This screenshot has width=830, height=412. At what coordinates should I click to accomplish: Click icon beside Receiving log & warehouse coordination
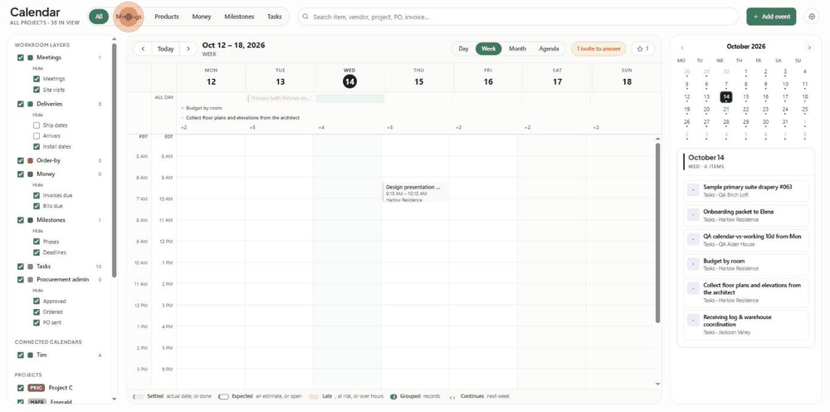[x=693, y=321]
